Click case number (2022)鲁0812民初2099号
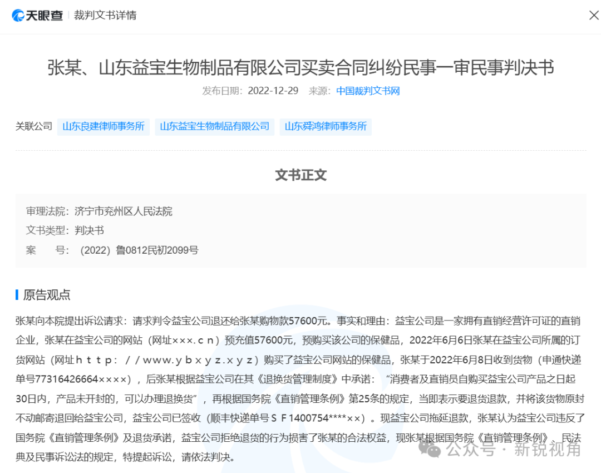601x473 pixels. [x=139, y=250]
